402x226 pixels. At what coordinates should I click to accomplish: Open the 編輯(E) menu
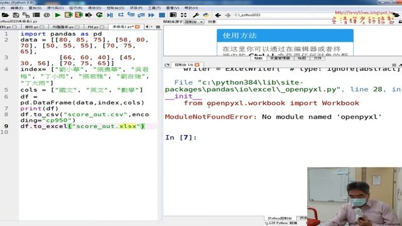coord(16,8)
